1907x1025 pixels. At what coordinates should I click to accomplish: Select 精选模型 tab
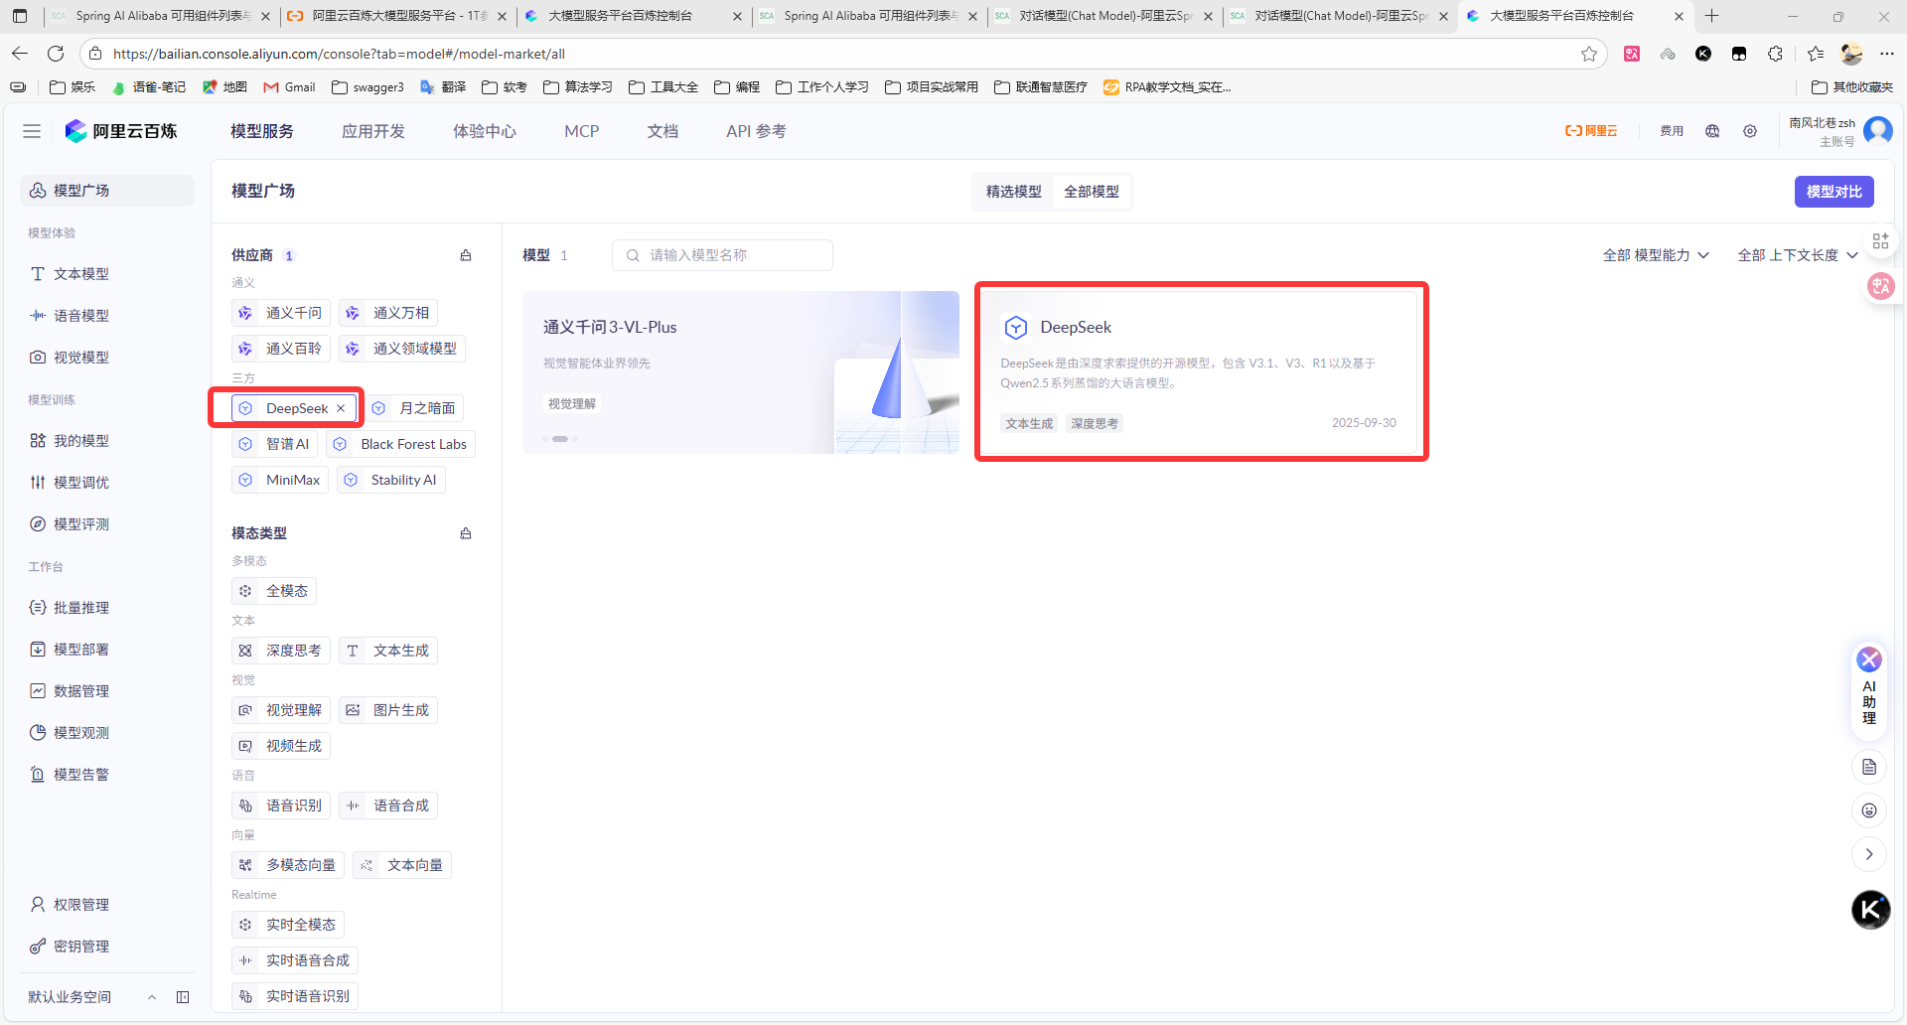point(1014,192)
